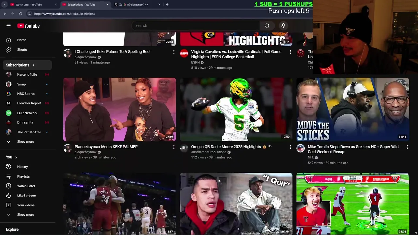This screenshot has width=418, height=235.
Task: Click the address bar URL
Action: [65, 14]
